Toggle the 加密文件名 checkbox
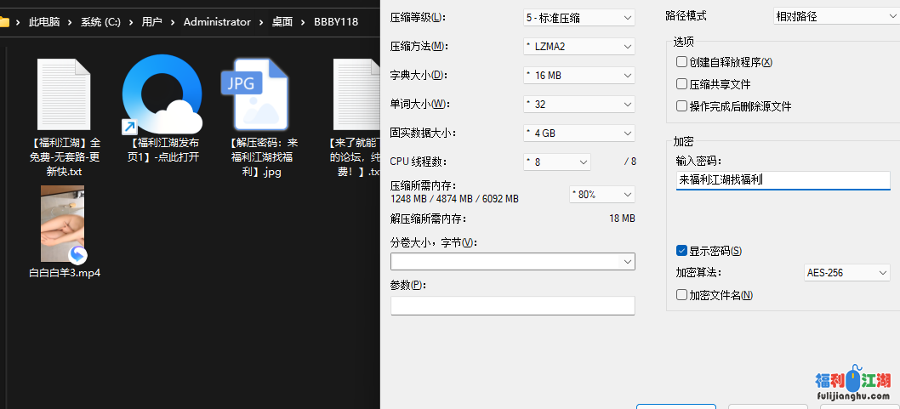Viewport: 900px width, 409px height. (681, 295)
